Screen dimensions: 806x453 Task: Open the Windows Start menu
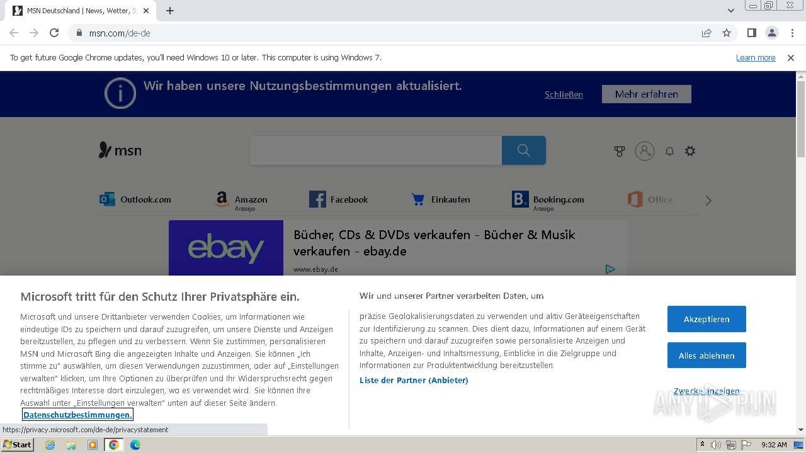pos(18,444)
